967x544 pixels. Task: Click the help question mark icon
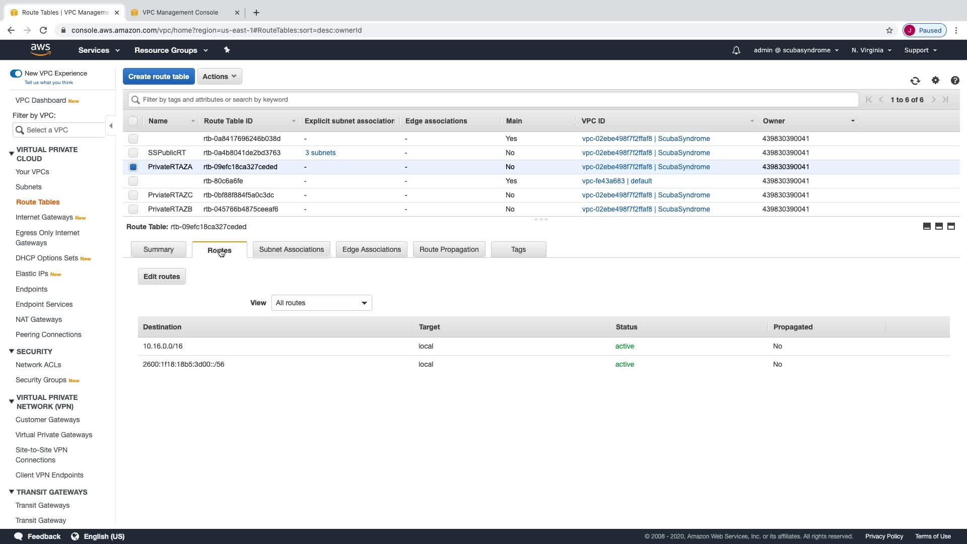[954, 81]
